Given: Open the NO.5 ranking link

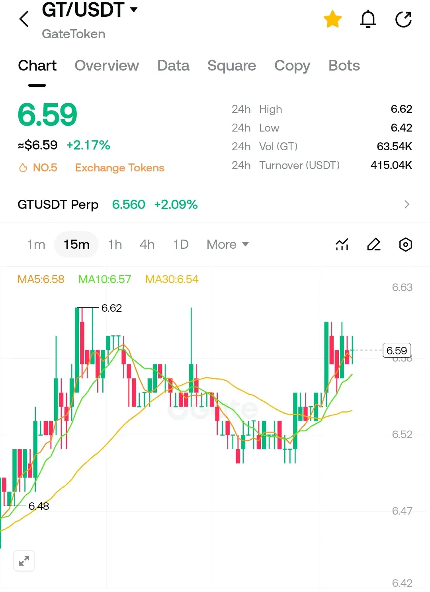Looking at the screenshot, I should pyautogui.click(x=45, y=168).
